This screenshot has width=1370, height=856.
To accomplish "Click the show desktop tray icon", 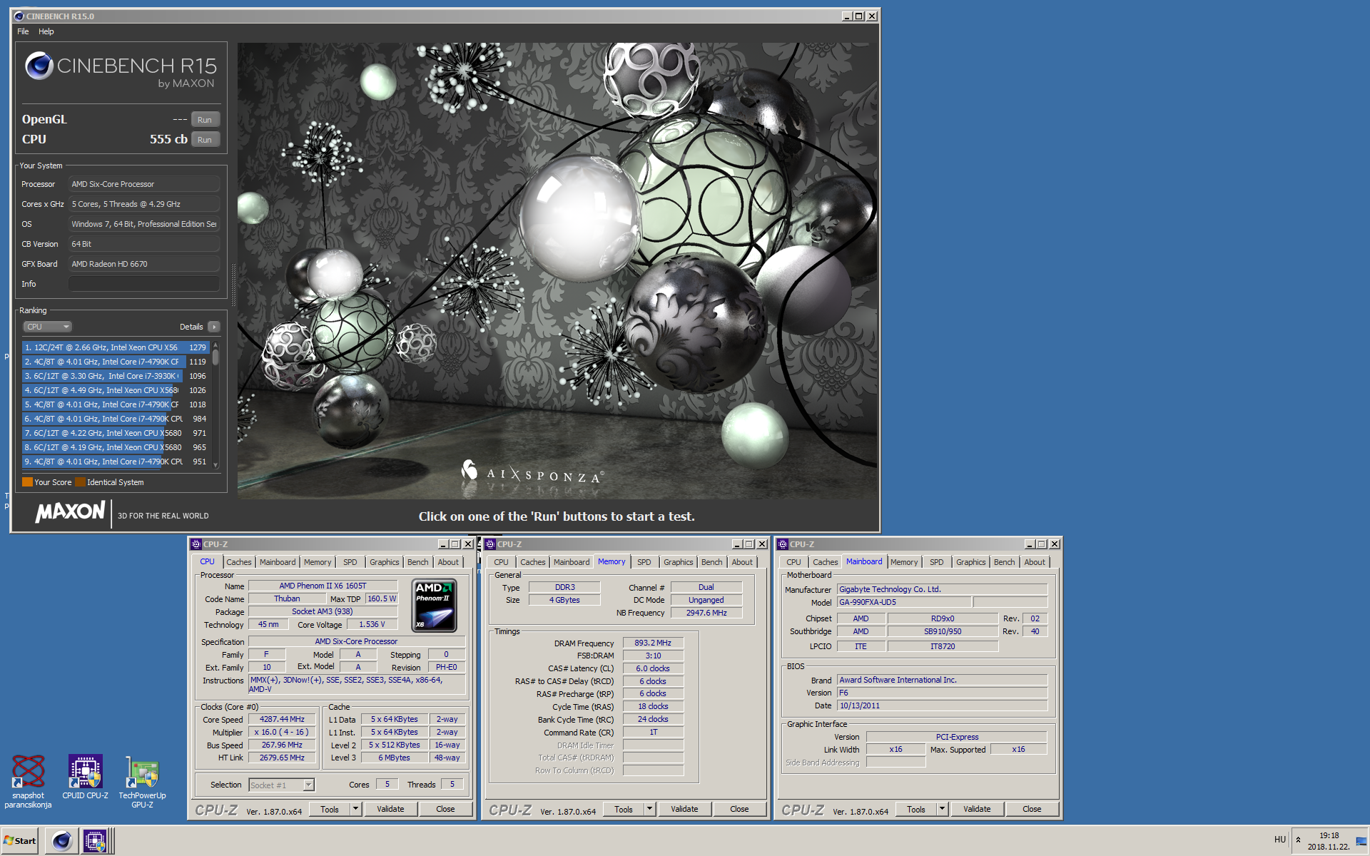I will point(1361,841).
